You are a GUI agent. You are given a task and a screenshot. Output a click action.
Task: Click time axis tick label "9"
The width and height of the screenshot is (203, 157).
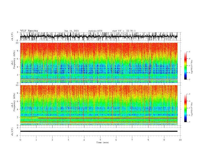[164, 140]
